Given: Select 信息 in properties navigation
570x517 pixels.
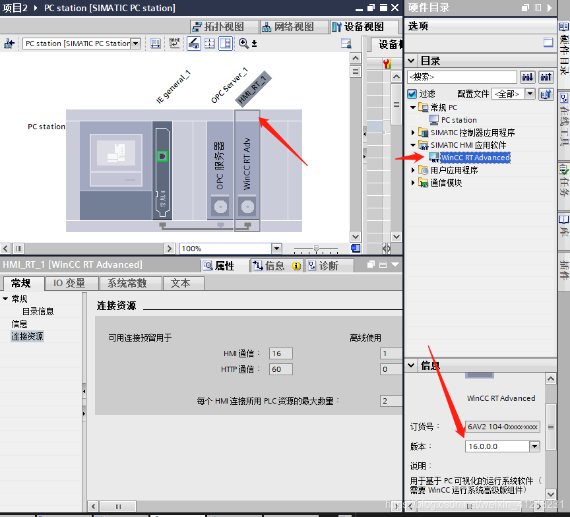Looking at the screenshot, I should 19,324.
